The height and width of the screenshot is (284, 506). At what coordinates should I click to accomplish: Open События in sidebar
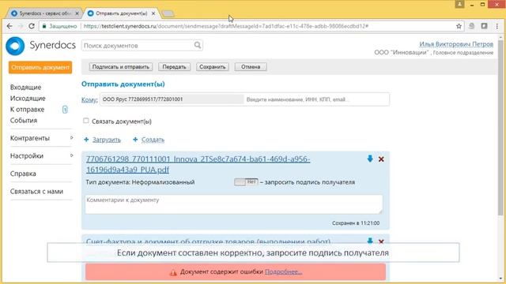[x=24, y=121]
